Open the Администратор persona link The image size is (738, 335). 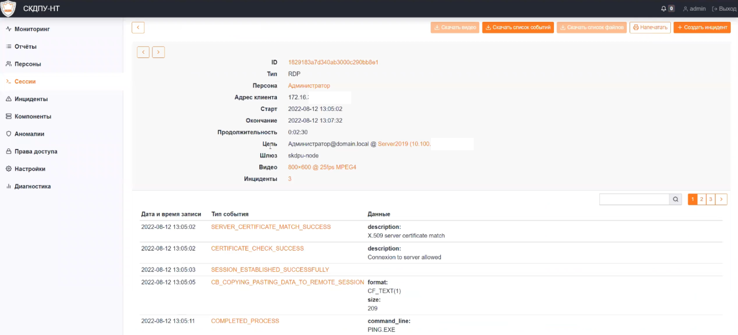tap(309, 86)
